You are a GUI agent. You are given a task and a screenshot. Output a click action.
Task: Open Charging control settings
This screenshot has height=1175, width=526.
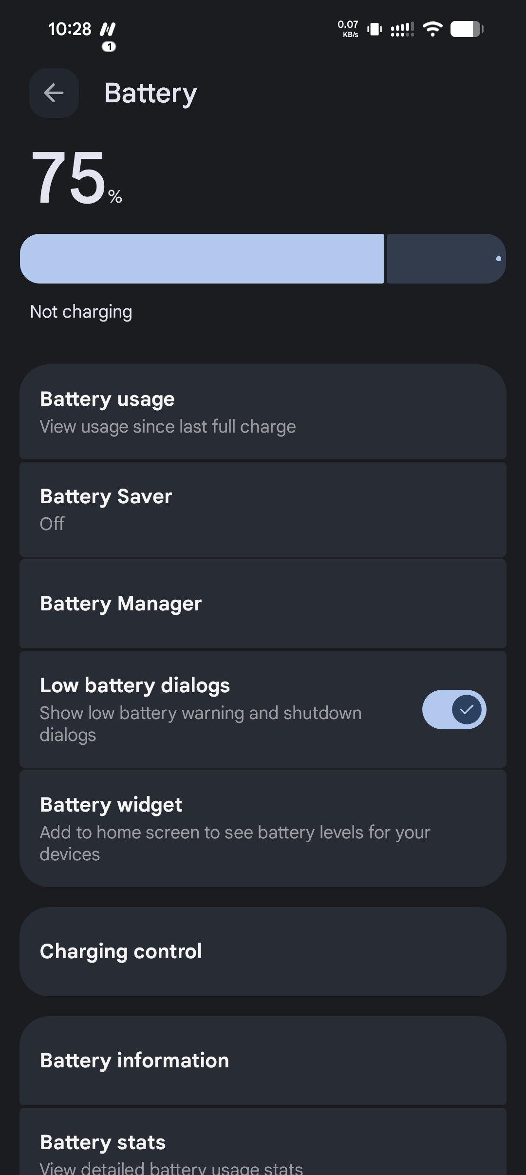coord(263,951)
